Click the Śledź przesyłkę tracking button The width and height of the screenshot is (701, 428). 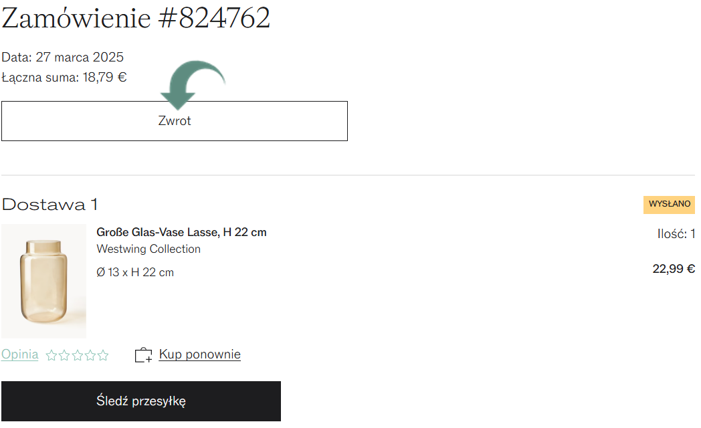pos(141,401)
